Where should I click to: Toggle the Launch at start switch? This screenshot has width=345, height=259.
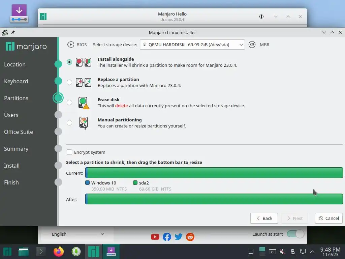click(295, 234)
